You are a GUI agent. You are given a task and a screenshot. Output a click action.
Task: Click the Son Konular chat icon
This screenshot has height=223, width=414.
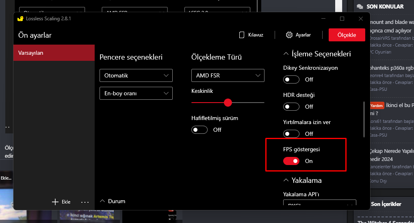(360, 6)
